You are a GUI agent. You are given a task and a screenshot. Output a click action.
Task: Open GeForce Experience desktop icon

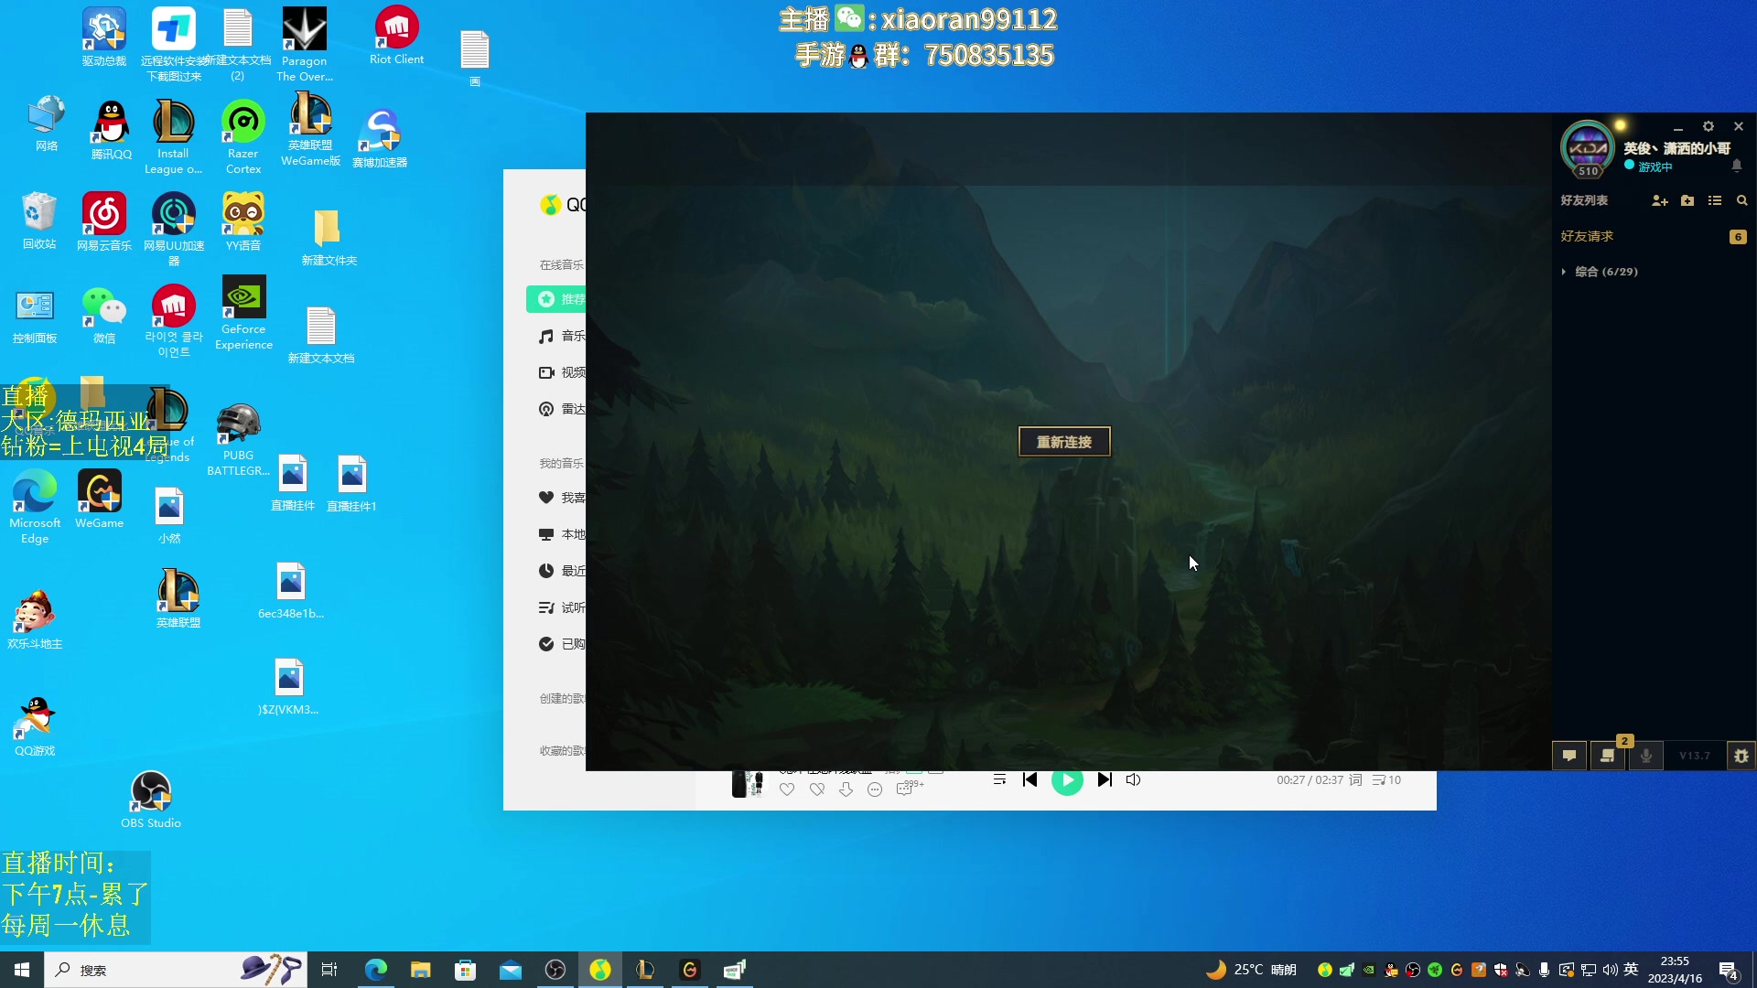coord(243,313)
